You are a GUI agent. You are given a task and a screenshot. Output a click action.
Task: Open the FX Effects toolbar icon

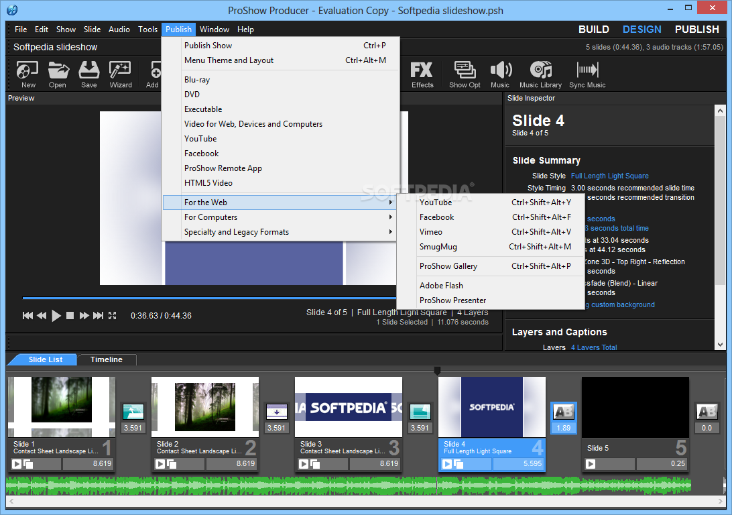(422, 74)
